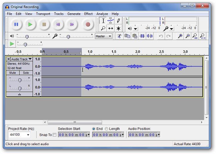Start playback with the Play button

pos(30,25)
